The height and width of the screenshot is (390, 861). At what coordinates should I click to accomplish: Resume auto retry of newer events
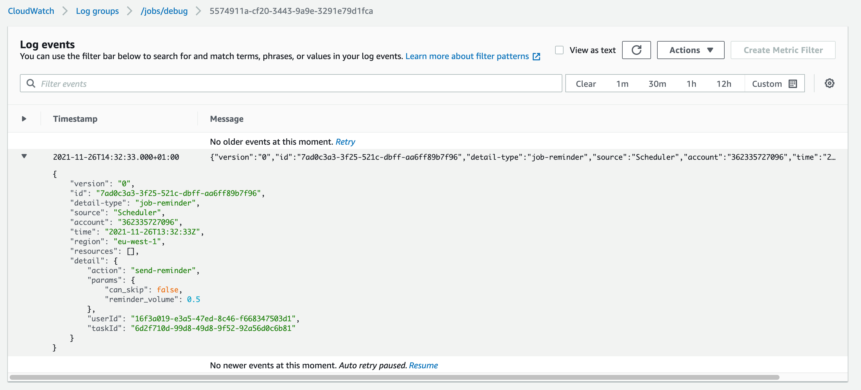point(424,365)
